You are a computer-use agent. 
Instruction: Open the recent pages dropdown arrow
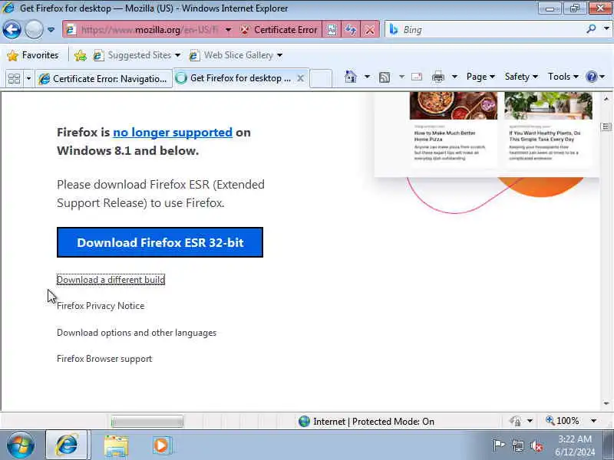point(51,30)
